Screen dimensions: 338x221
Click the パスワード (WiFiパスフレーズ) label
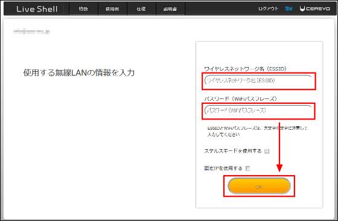(x=240, y=99)
